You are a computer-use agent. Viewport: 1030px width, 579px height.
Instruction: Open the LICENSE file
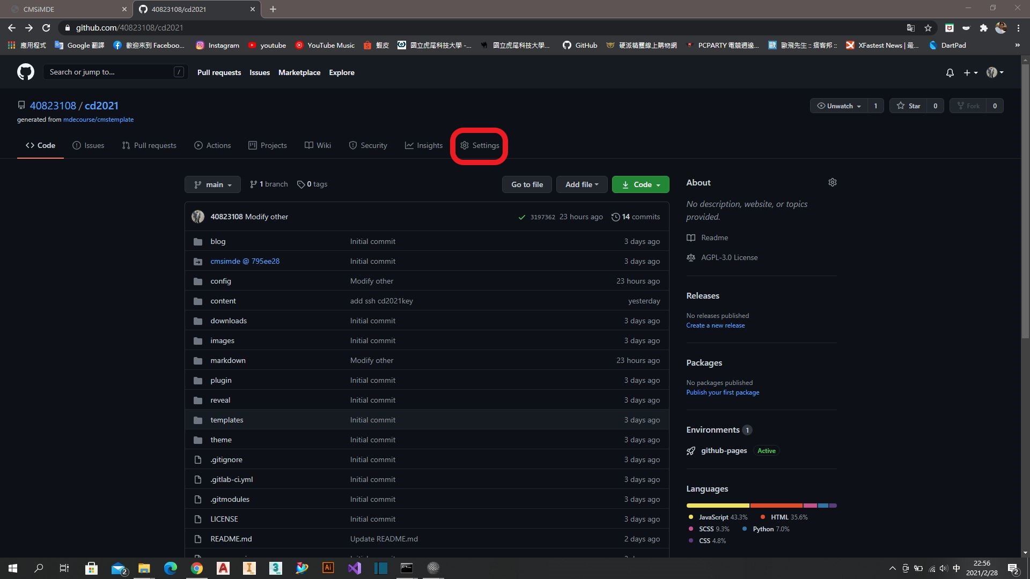click(224, 519)
